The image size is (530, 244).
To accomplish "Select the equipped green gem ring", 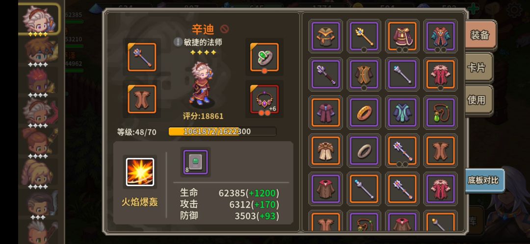I will pyautogui.click(x=265, y=57).
